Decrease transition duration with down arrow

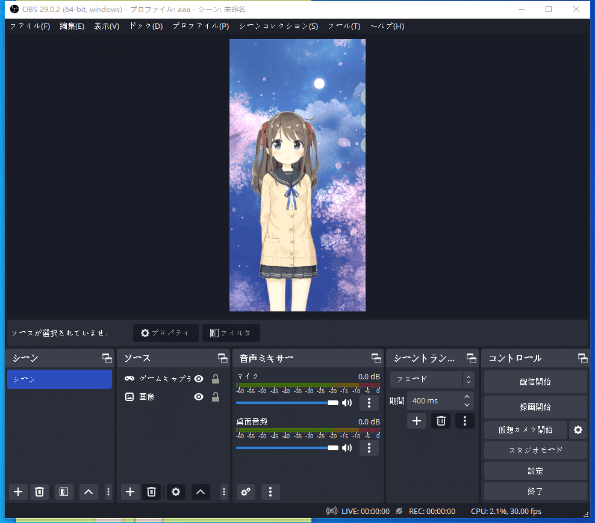point(467,405)
